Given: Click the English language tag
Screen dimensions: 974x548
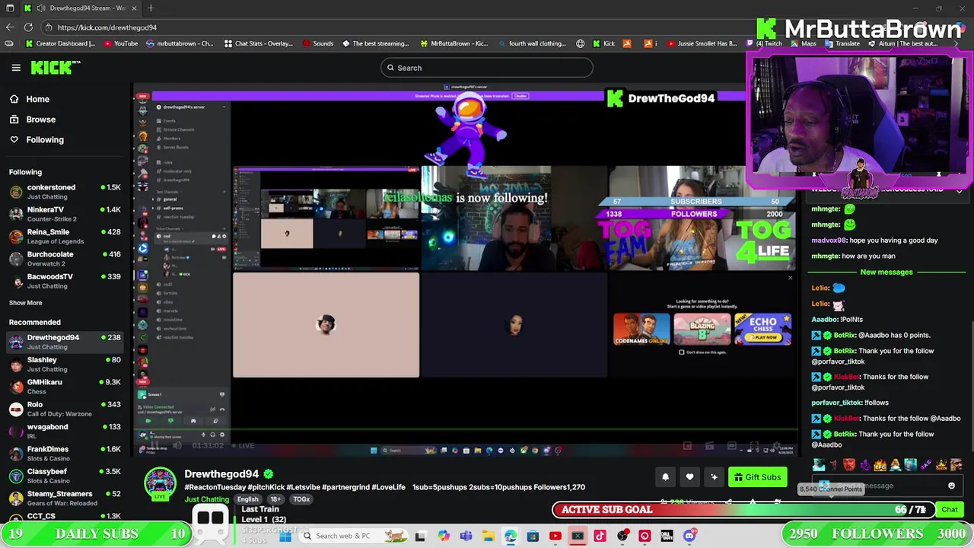Looking at the screenshot, I should pyautogui.click(x=247, y=499).
